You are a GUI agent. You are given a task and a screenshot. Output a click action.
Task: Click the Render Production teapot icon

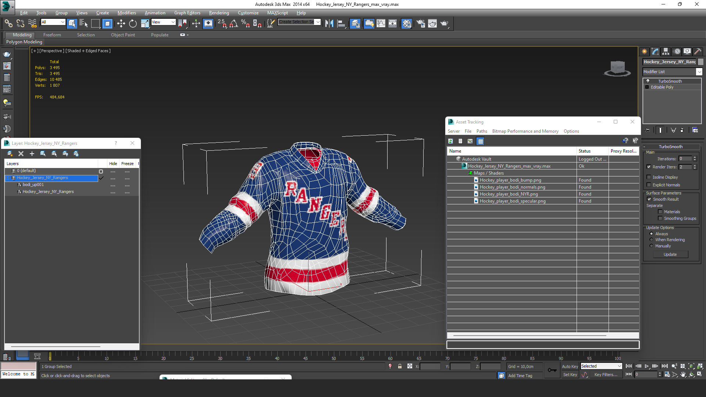click(445, 24)
